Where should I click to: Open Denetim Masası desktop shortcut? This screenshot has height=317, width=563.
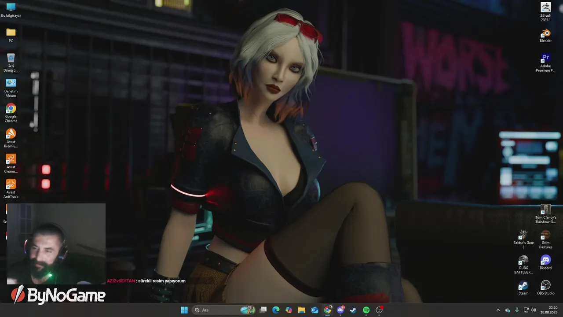click(x=11, y=88)
